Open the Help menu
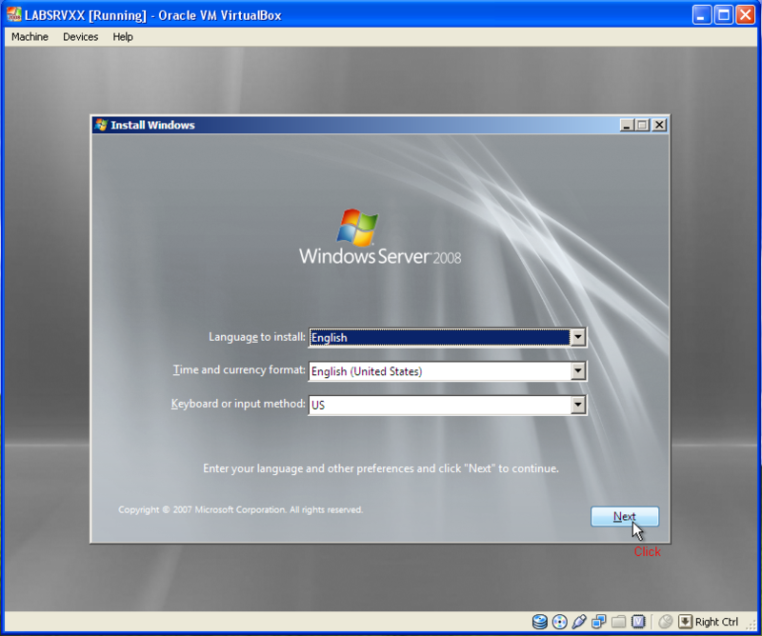The height and width of the screenshot is (636, 762). coord(123,37)
